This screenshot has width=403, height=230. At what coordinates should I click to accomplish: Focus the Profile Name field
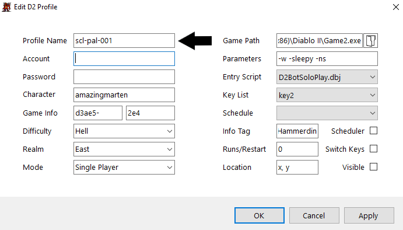(124, 41)
